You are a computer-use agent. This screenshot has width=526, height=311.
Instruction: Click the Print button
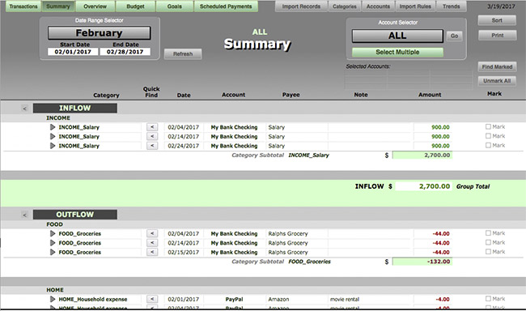coord(497,36)
